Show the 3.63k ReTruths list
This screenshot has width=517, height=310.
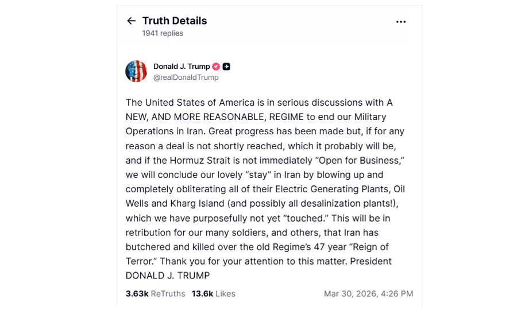coord(155,293)
